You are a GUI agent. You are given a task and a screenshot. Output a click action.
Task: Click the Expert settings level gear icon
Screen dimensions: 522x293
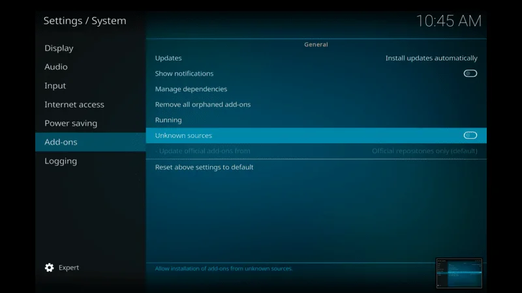(x=50, y=268)
